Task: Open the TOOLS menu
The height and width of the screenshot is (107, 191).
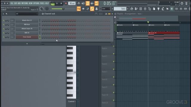Action: pos(42,3)
